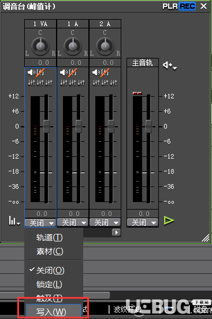Select the 1 VA track header

click(x=40, y=24)
